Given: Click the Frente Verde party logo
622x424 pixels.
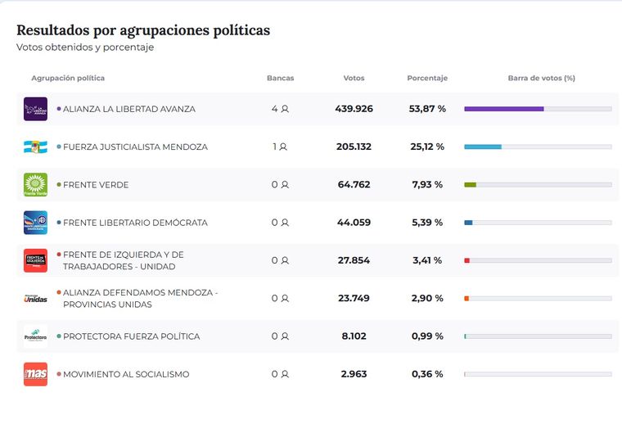Looking at the screenshot, I should point(35,185).
